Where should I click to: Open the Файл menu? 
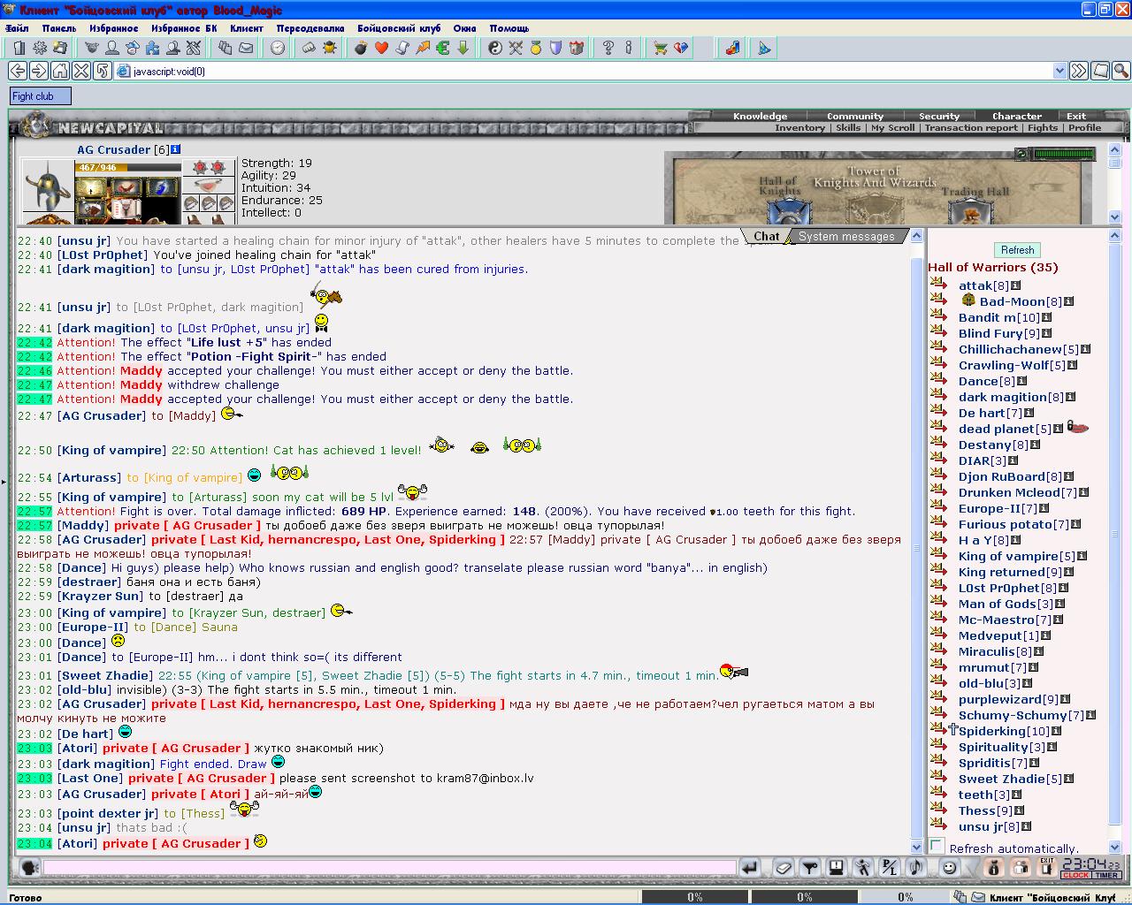[x=17, y=28]
